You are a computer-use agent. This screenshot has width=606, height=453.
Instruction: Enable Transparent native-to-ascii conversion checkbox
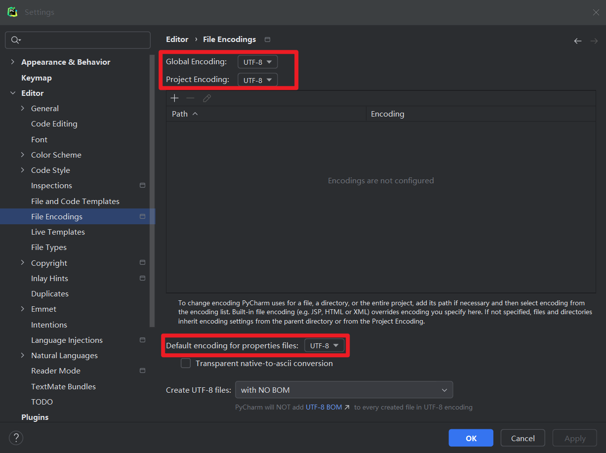[186, 364]
